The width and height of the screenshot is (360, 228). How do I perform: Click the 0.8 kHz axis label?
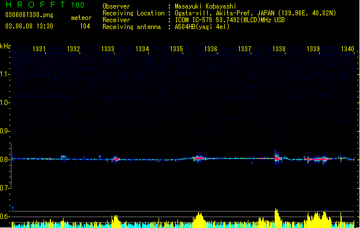coord(5,160)
